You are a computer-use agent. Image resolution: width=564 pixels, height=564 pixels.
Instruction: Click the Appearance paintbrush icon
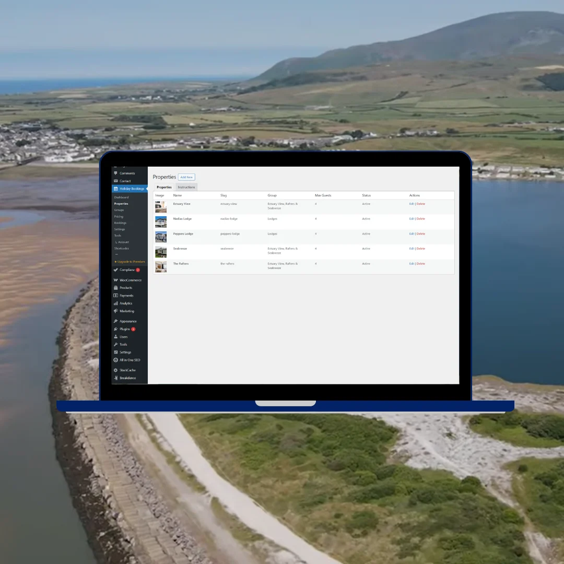click(116, 321)
